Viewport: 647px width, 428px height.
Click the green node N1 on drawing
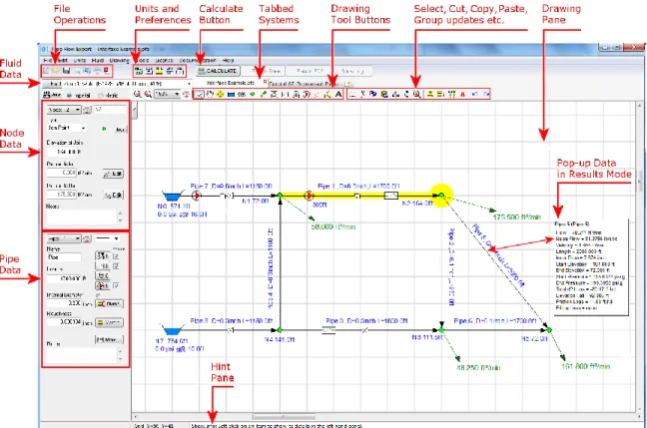[x=280, y=196]
